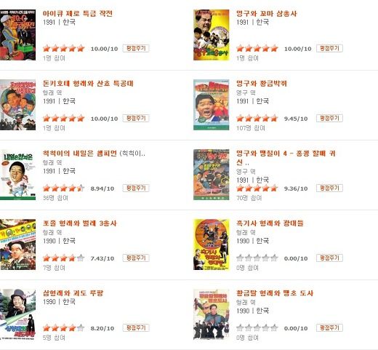Open the 아이큐 제로 특급 작전 movie poster
Screen dimensions: 378x350
point(17,35)
